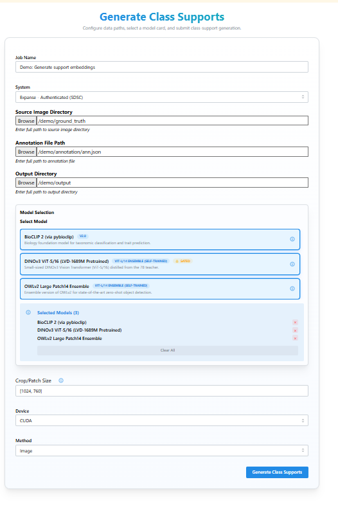Click the Generate Class Supports page title

(162, 17)
